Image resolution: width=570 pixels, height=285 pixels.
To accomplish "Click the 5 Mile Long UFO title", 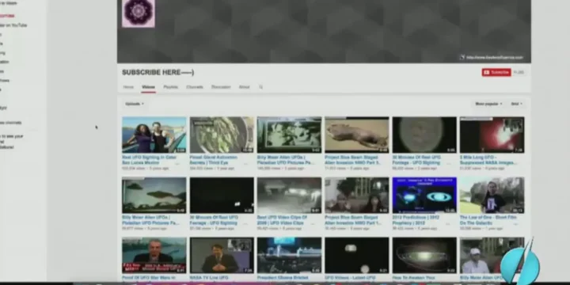I will (488, 160).
